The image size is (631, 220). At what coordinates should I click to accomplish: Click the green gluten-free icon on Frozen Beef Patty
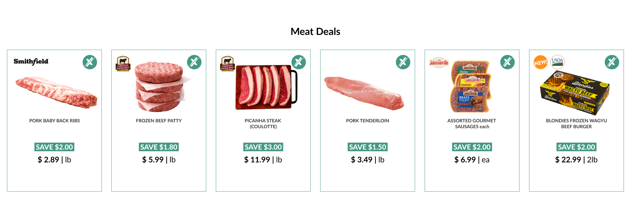(x=194, y=62)
